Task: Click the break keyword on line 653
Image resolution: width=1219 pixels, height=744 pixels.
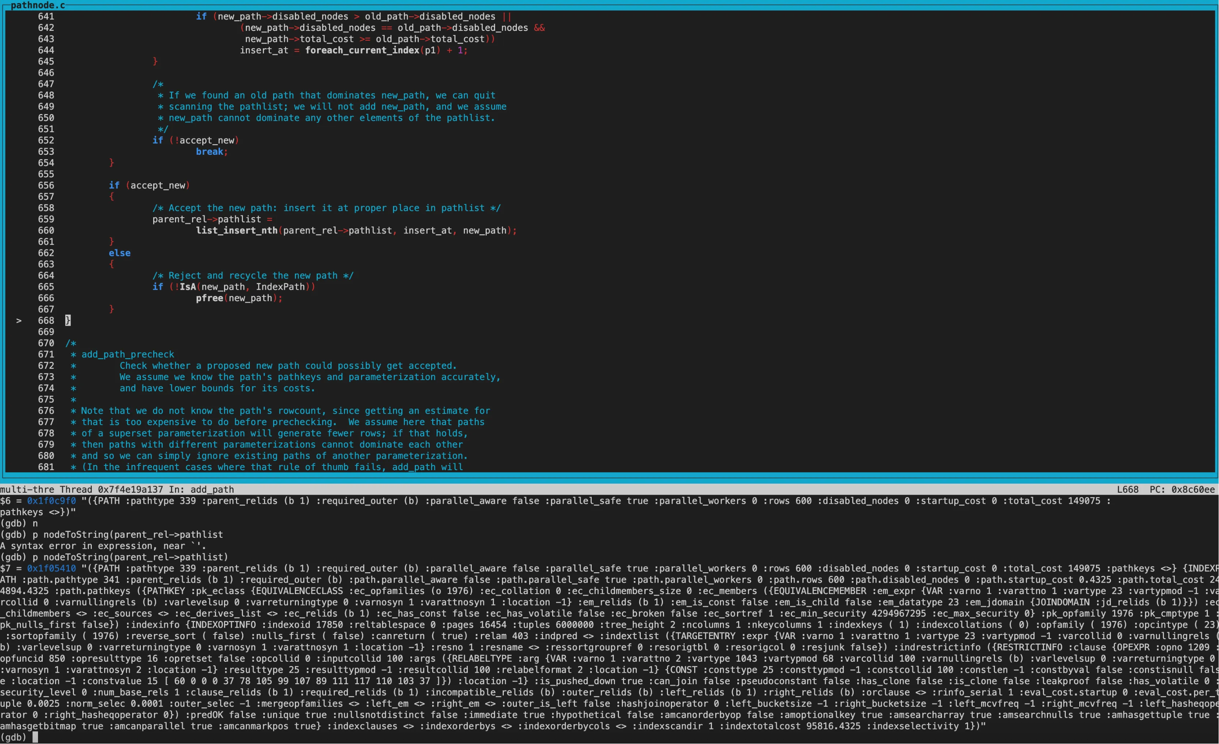Action: [209, 152]
